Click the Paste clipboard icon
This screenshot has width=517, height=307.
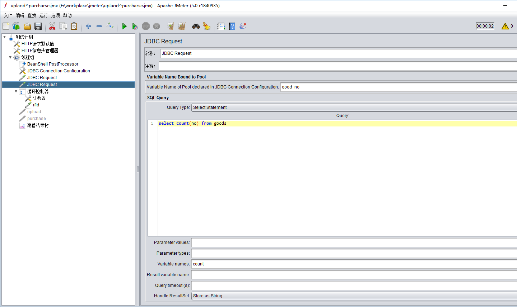[74, 26]
